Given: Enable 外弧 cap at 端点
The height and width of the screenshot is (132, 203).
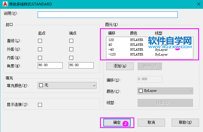Looking at the screenshot, I should (x=71, y=49).
